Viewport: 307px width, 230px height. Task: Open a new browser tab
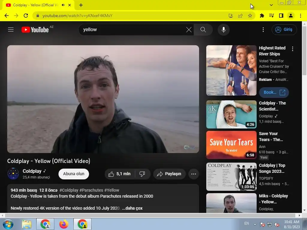click(x=81, y=5)
